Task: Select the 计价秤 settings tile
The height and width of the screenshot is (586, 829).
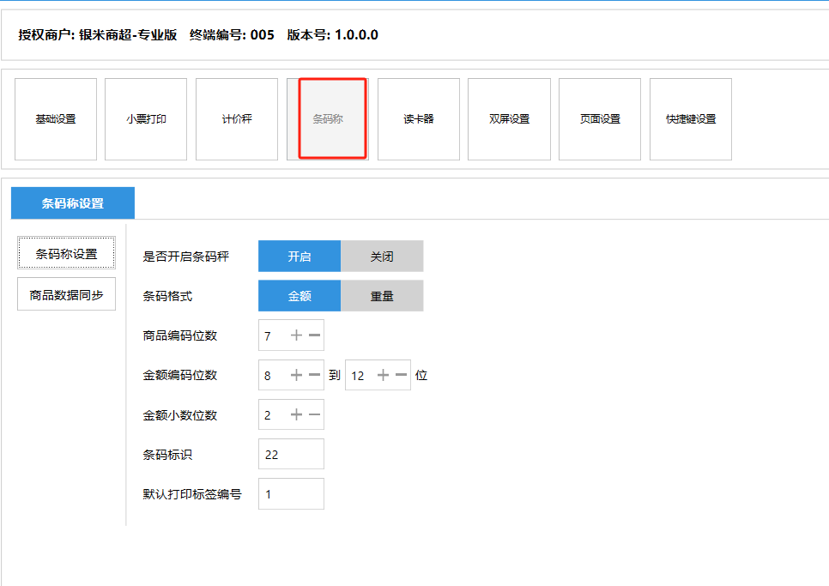Action: pyautogui.click(x=237, y=119)
